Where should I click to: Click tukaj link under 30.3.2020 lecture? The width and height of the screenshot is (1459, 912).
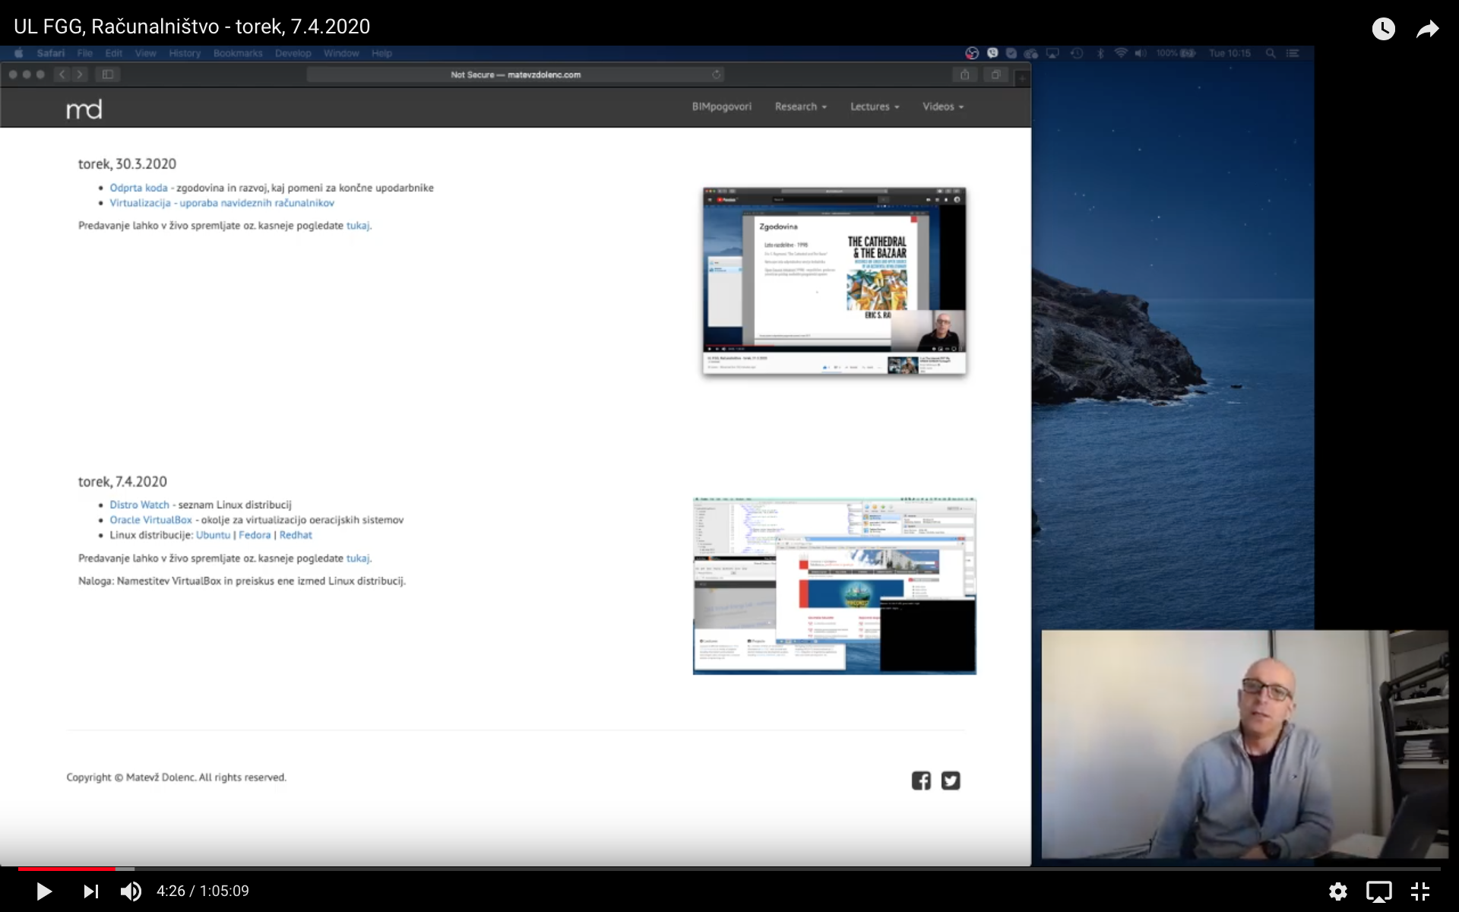(x=358, y=226)
